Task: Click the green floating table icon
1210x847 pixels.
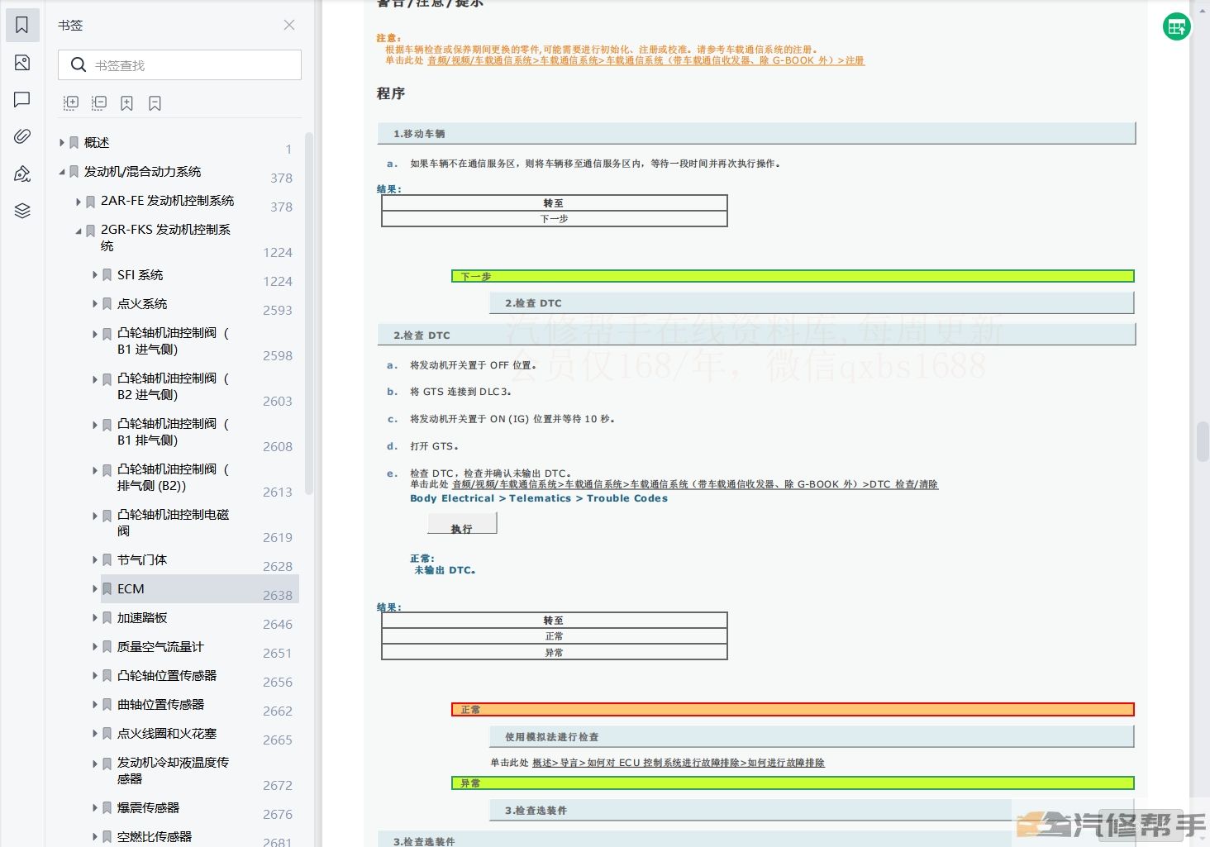Action: (x=1176, y=26)
